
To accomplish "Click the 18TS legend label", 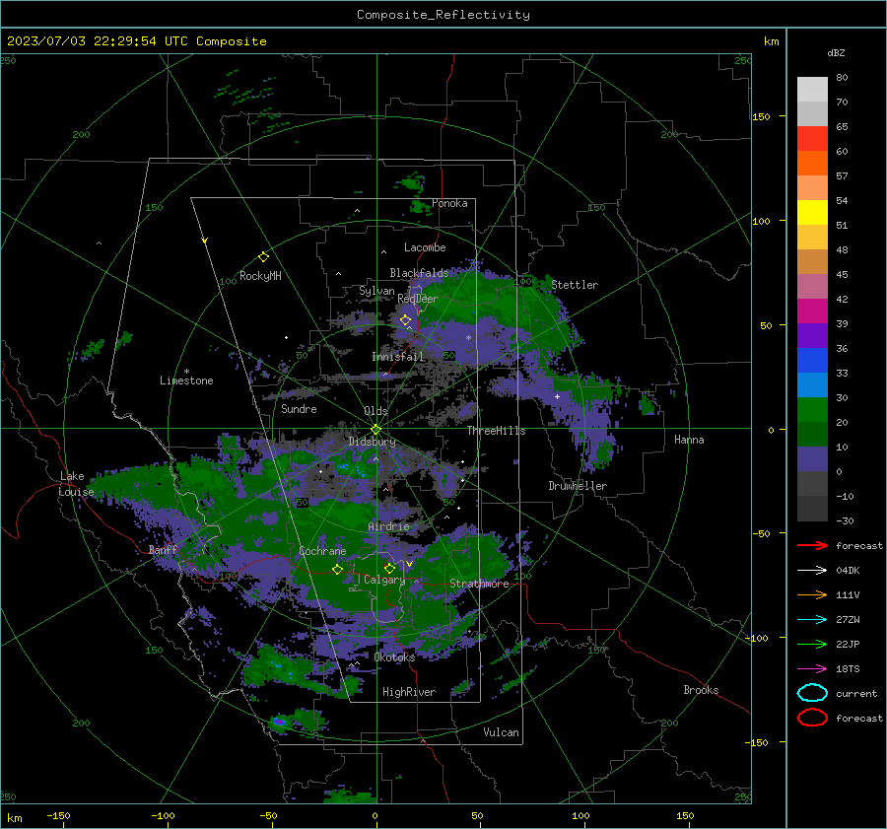I will tap(848, 669).
